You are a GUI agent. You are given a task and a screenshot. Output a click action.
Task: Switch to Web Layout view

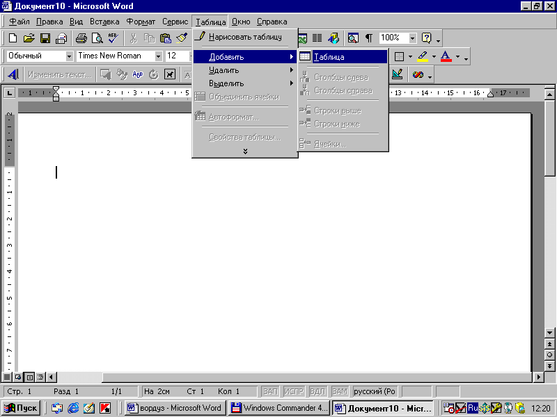(18, 377)
